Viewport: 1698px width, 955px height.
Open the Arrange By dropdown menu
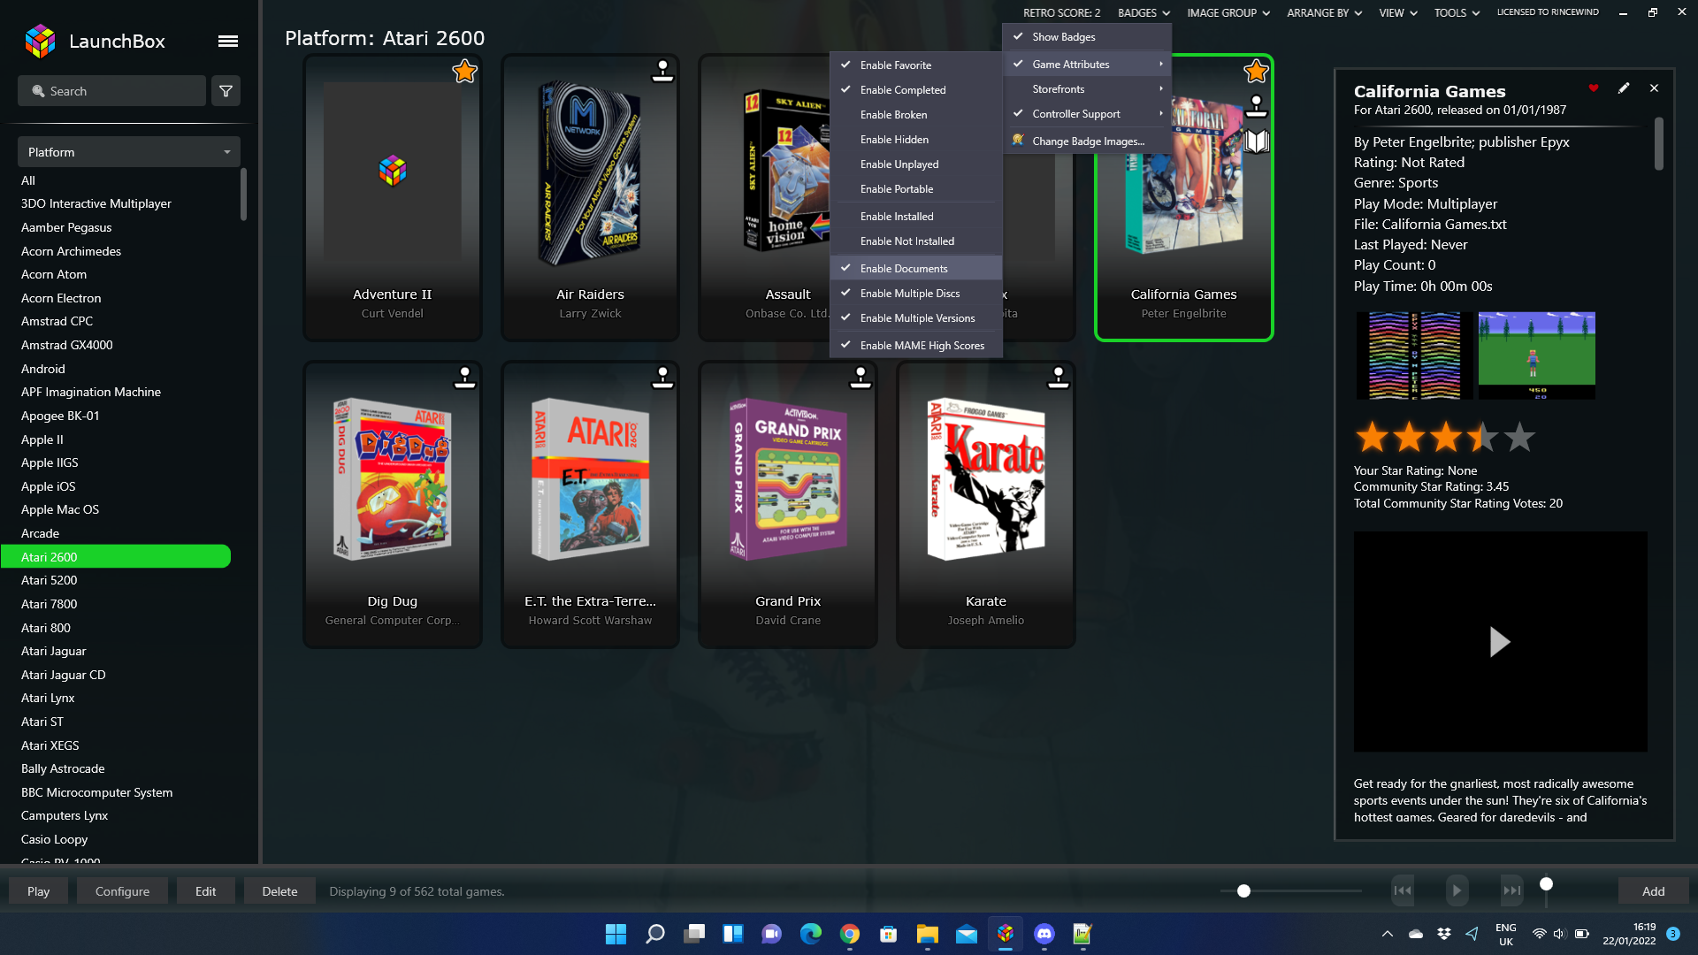pos(1324,13)
